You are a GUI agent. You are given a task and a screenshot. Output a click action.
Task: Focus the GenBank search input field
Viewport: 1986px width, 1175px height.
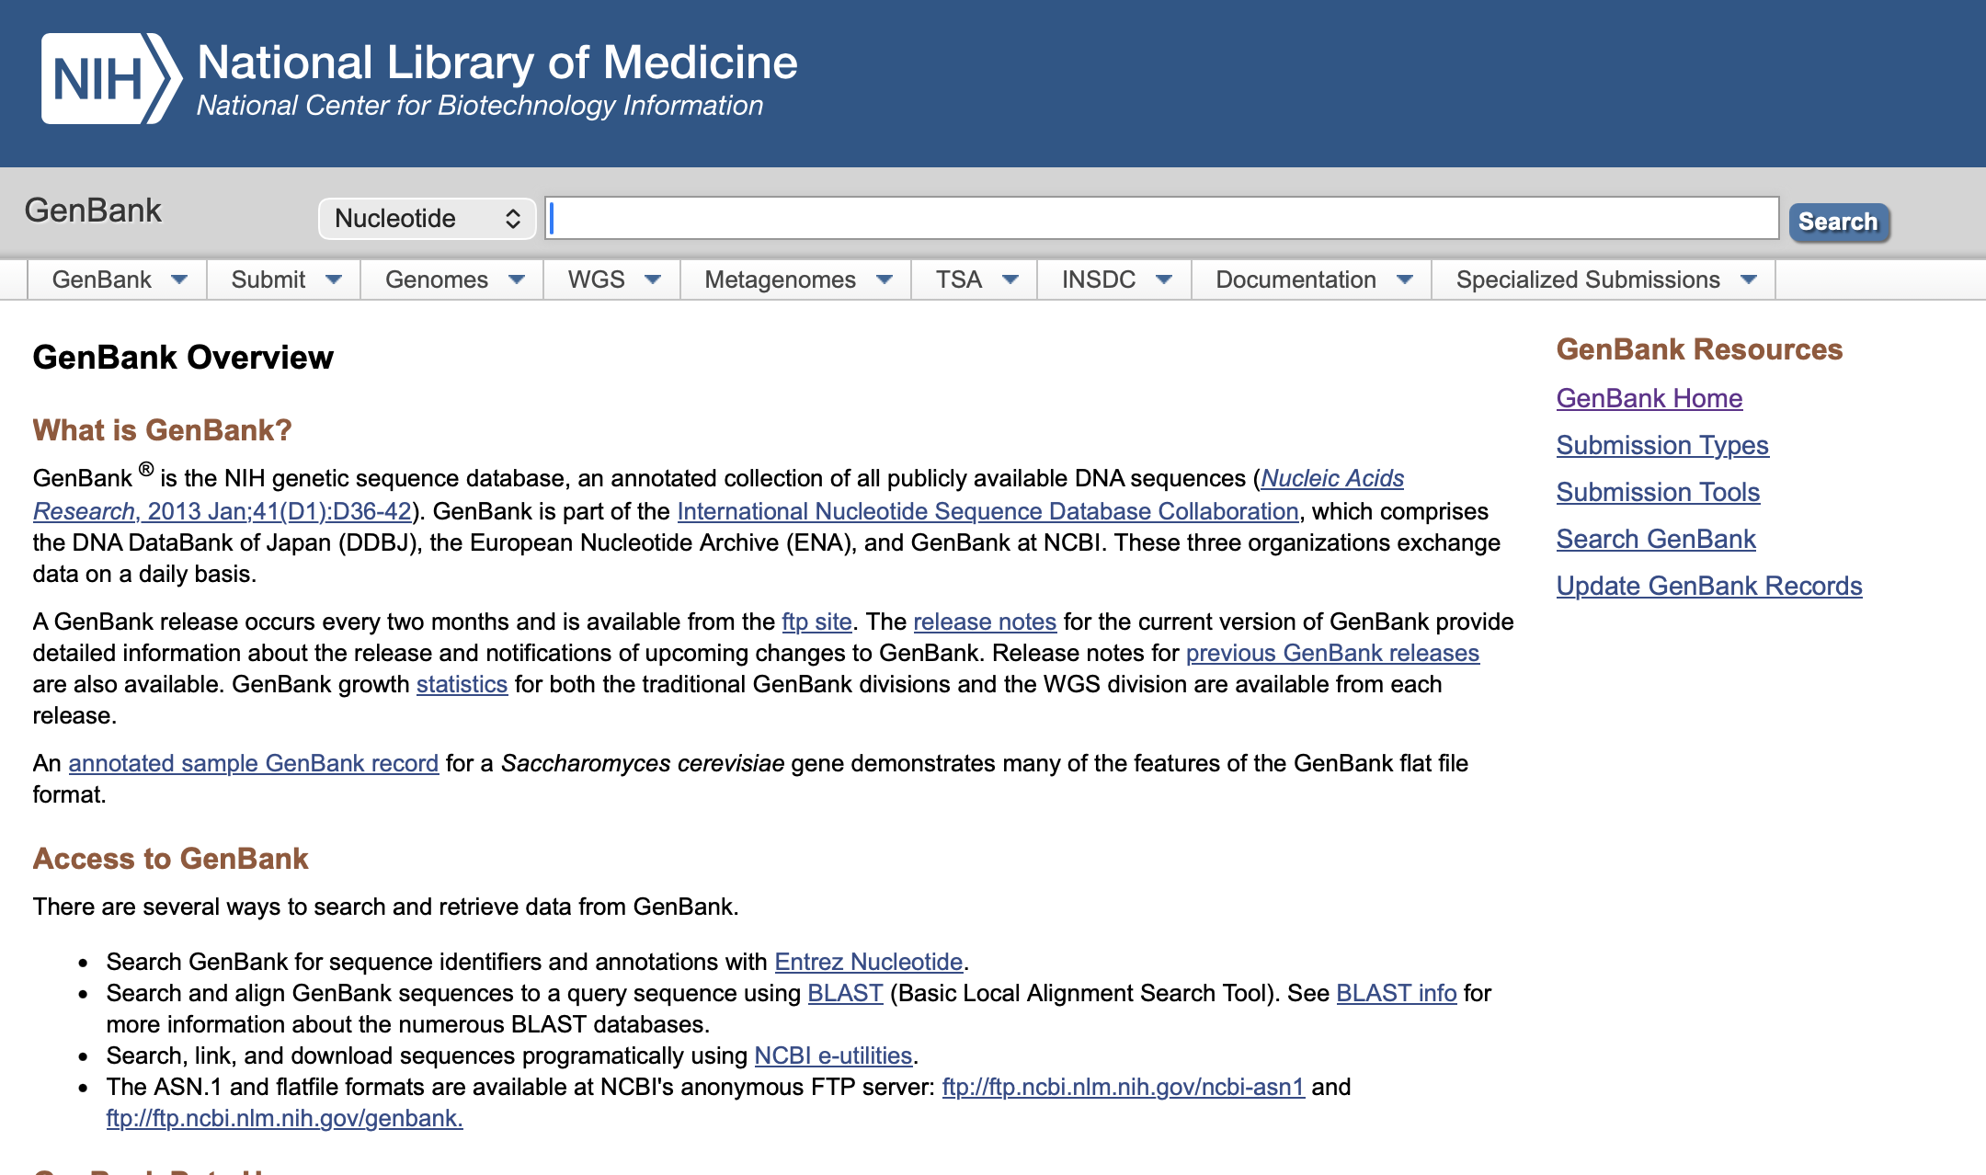[x=1162, y=218]
